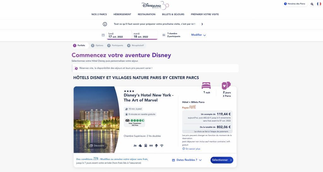The width and height of the screenshot is (323, 172).
Task: Click the Découvrir hotel photo button
Action: [x=97, y=146]
